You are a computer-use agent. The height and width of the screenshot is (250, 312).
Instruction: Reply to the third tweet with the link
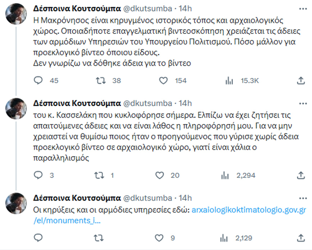click(x=38, y=238)
